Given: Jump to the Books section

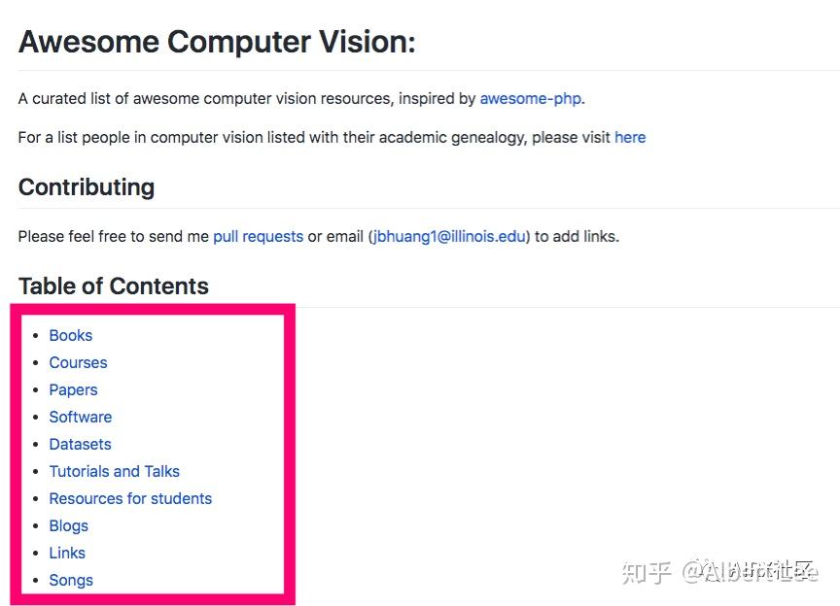Looking at the screenshot, I should (71, 335).
